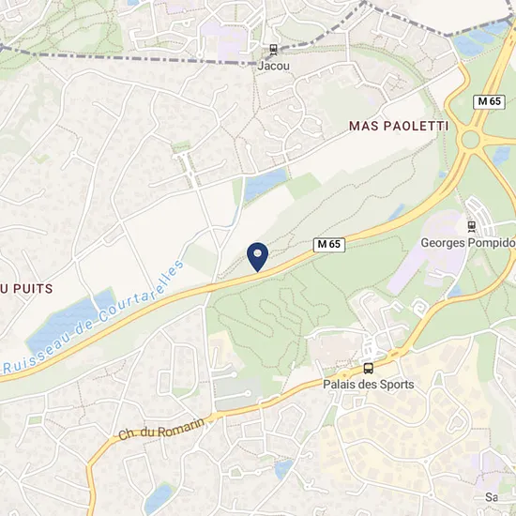Click the Georges Pompidou label text
The image size is (516, 516).
coord(468,243)
